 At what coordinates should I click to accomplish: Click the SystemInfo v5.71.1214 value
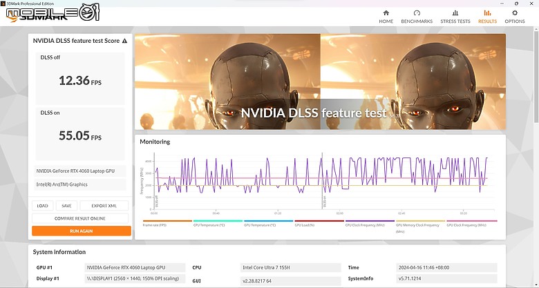coord(446,279)
